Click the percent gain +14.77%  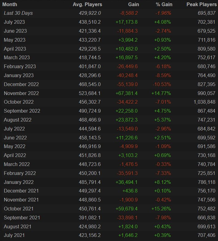(x=161, y=93)
